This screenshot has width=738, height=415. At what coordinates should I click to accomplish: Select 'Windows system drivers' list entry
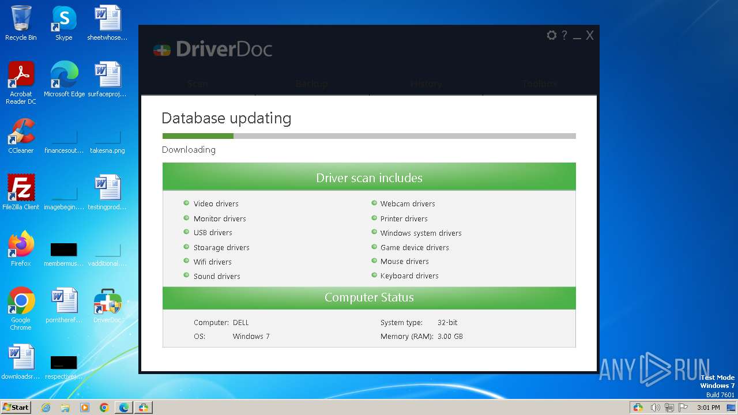tap(421, 233)
